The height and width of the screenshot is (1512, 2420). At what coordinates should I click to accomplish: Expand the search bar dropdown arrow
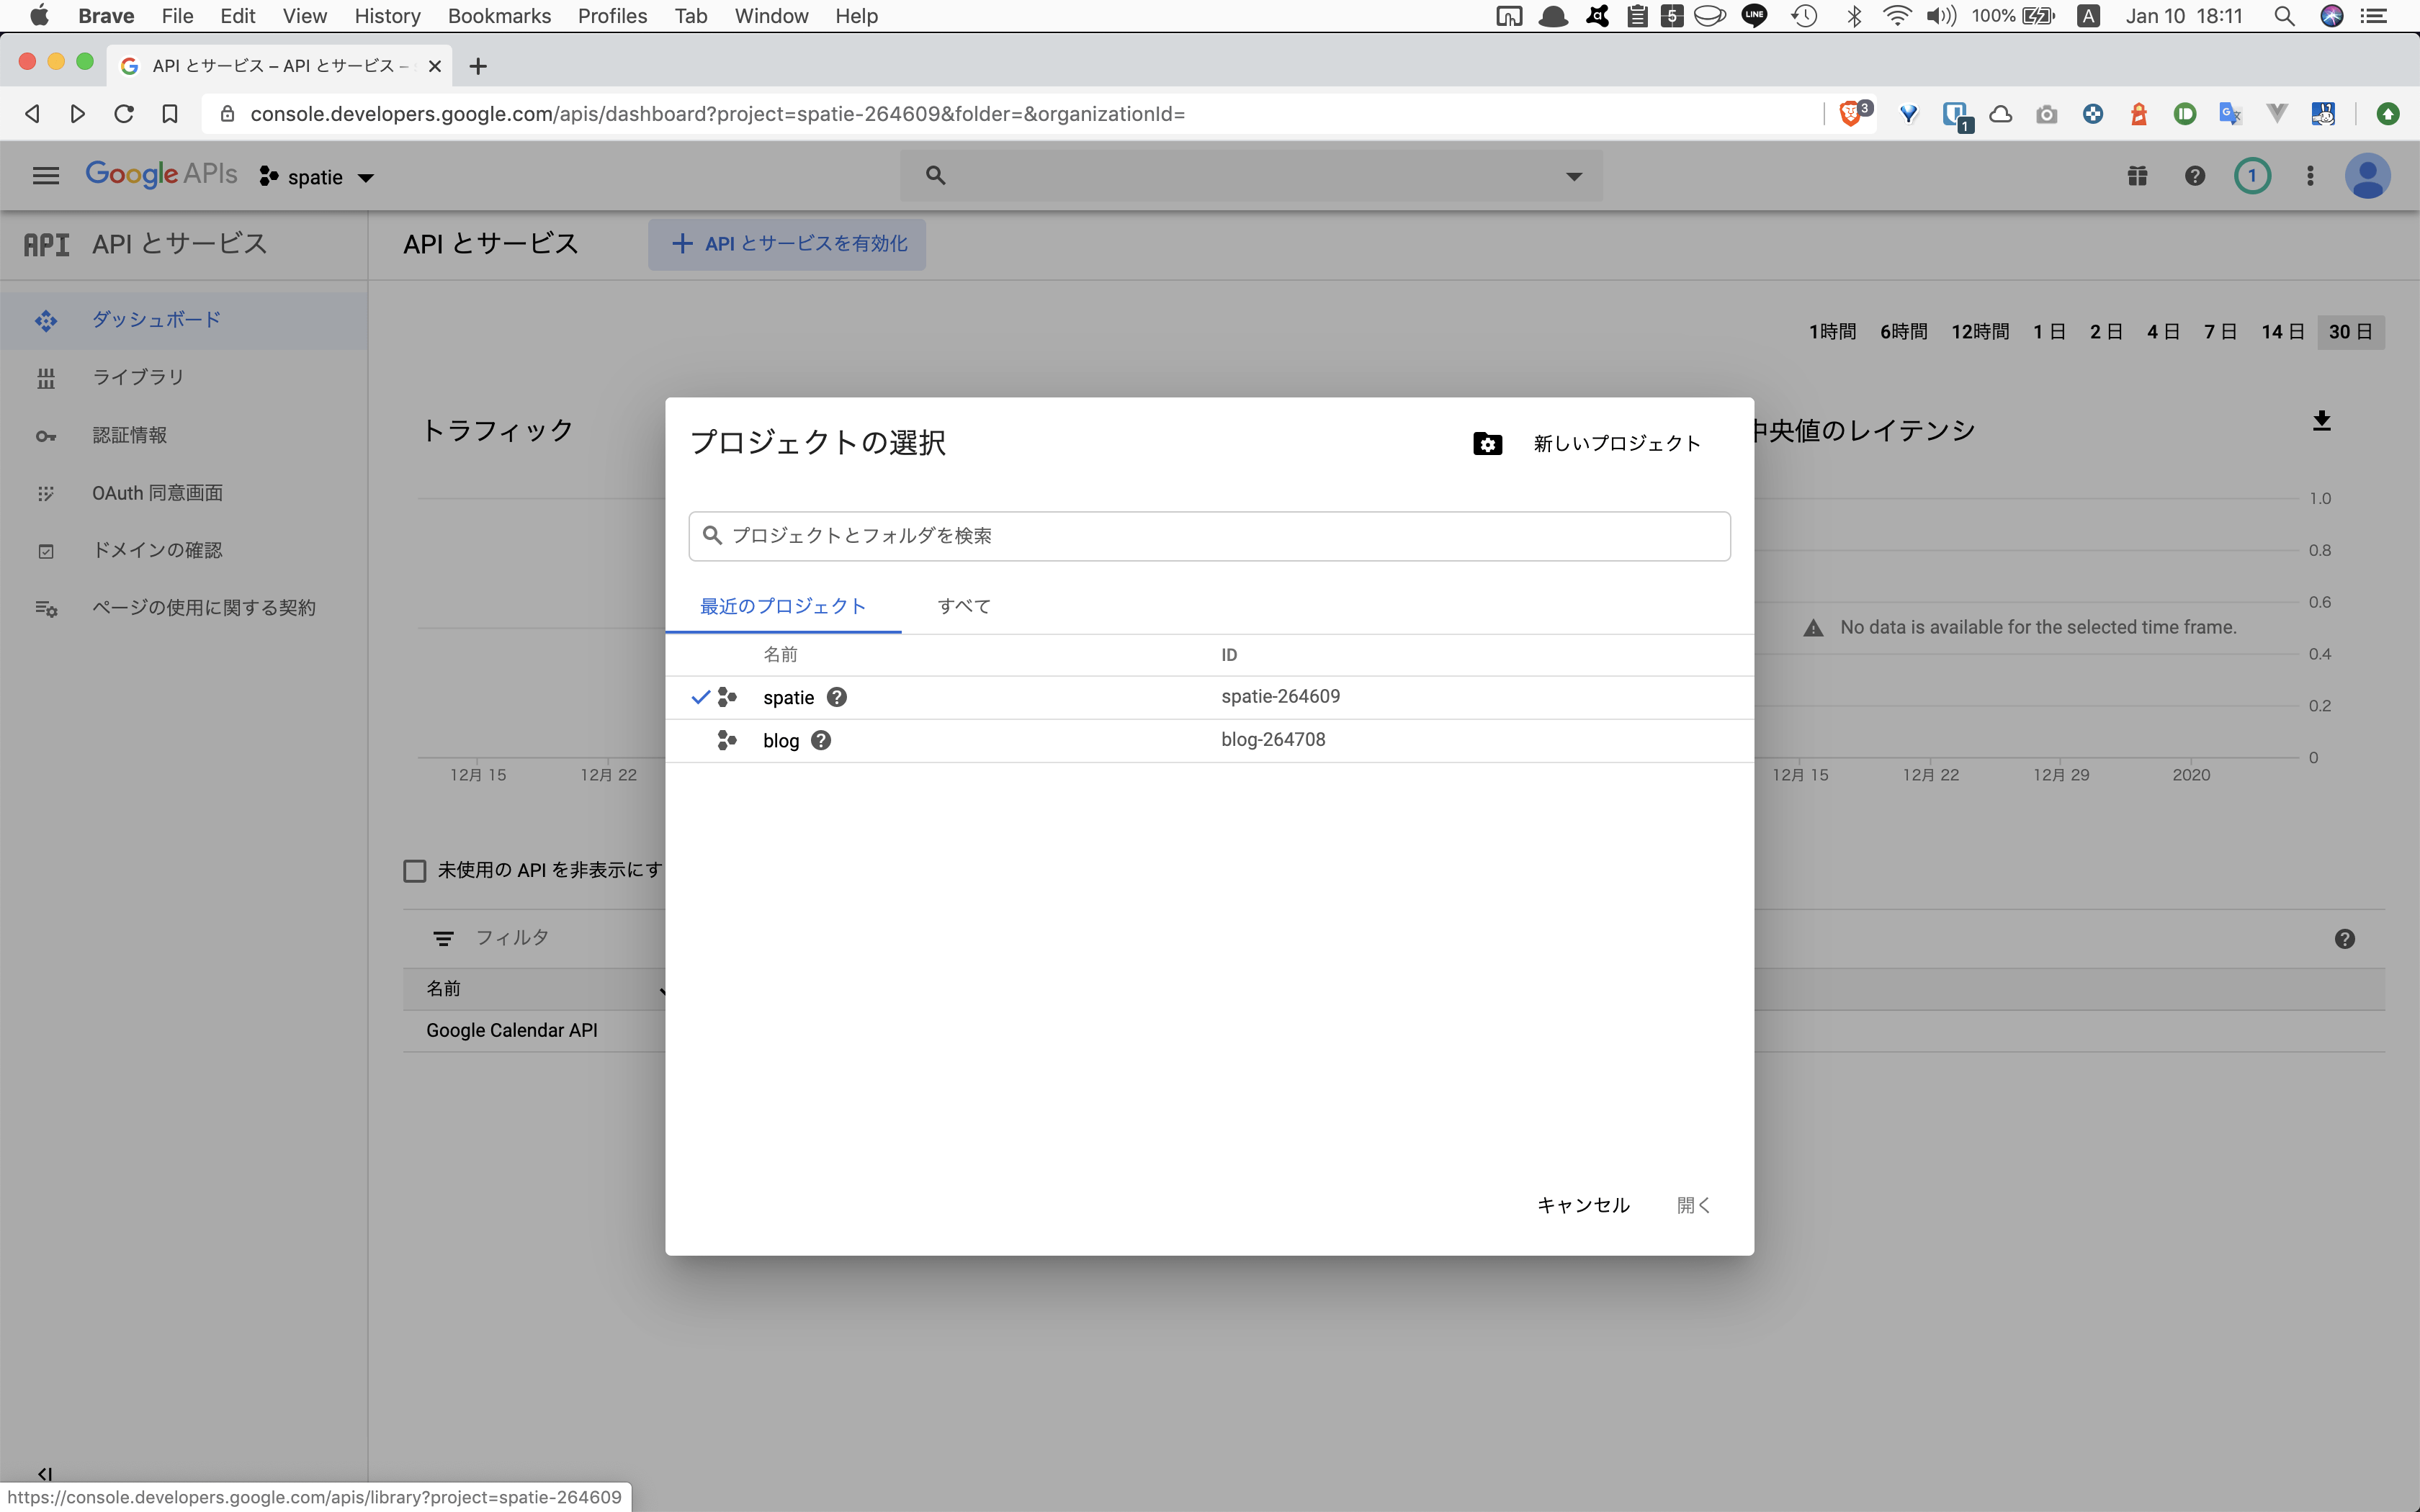(x=1573, y=175)
